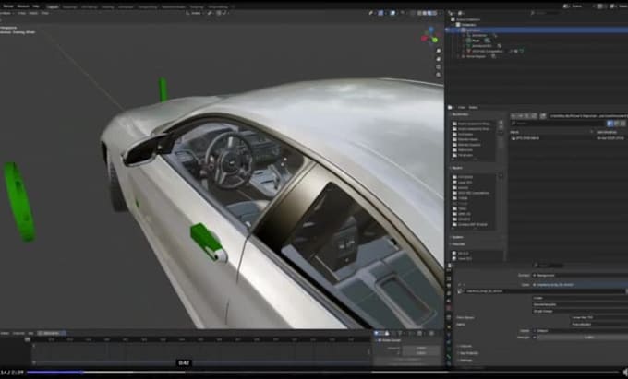Open the Equirectangular projection dropdown

click(x=580, y=304)
